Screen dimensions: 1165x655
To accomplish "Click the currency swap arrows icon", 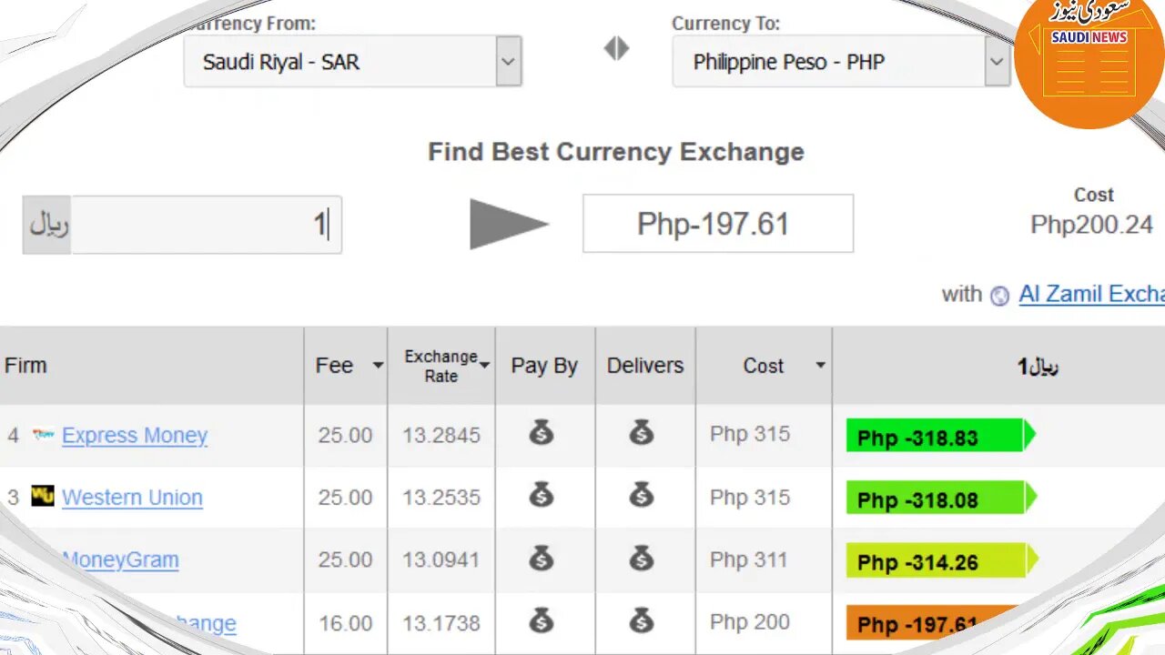I will tap(616, 48).
